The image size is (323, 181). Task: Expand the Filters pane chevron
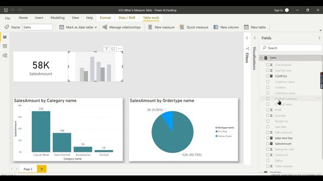(247, 38)
